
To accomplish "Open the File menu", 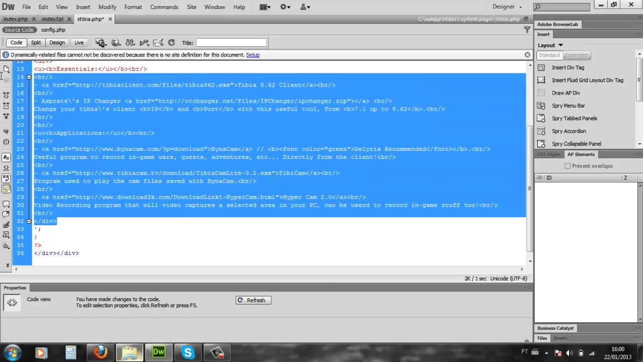I will coord(27,7).
